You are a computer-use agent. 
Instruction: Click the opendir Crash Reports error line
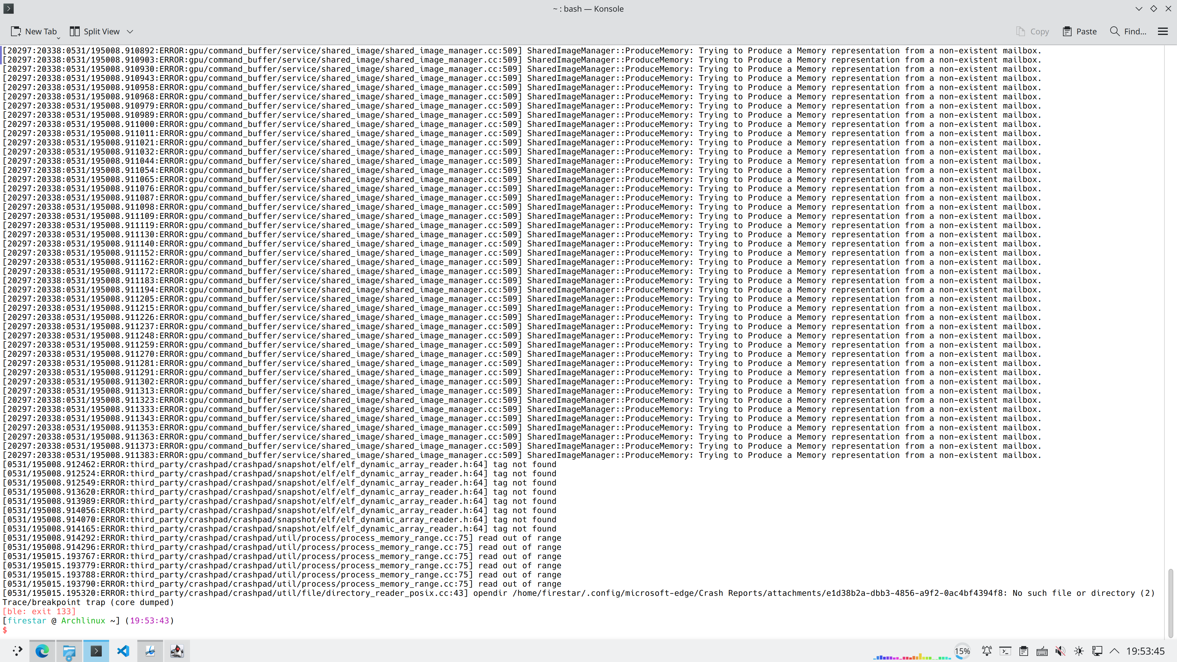pyautogui.click(x=579, y=593)
